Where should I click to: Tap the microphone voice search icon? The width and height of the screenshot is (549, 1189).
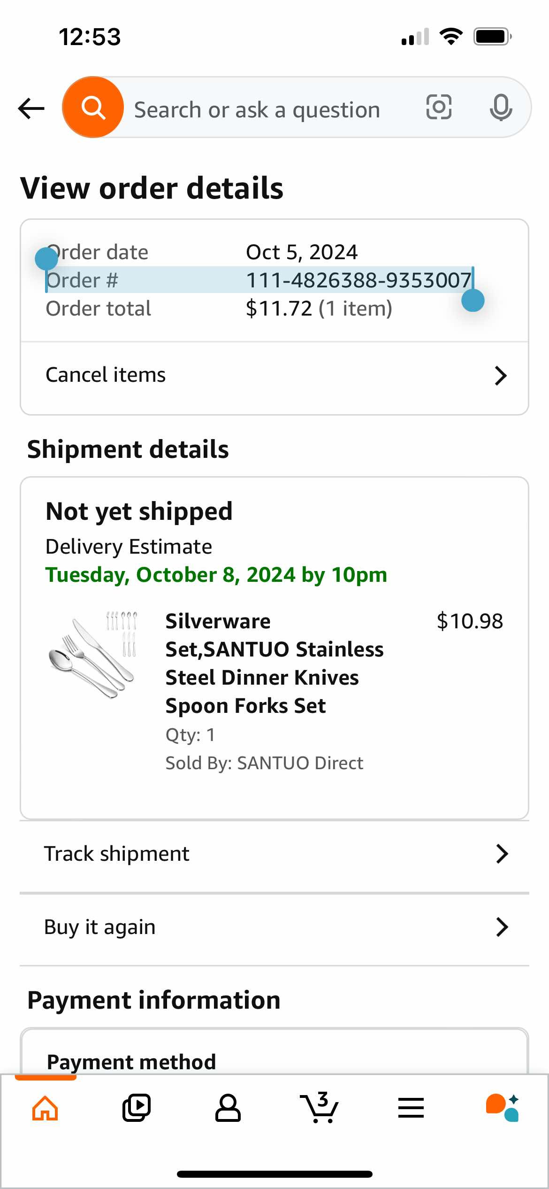(x=501, y=108)
